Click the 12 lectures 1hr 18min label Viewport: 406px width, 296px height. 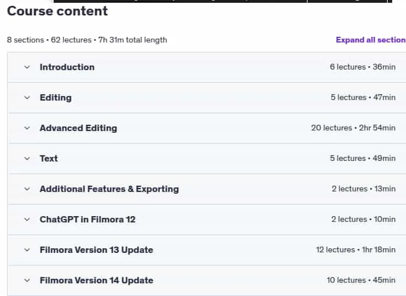355,249
